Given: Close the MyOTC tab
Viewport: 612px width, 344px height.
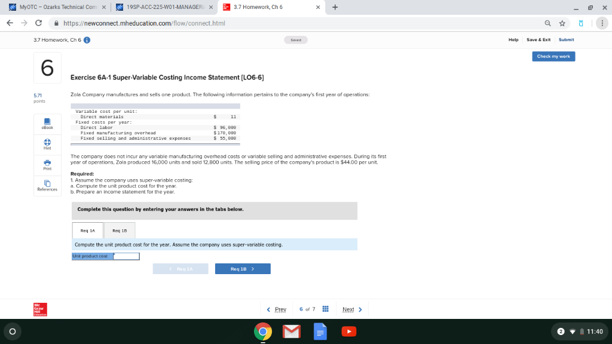Looking at the screenshot, I should click(x=104, y=7).
